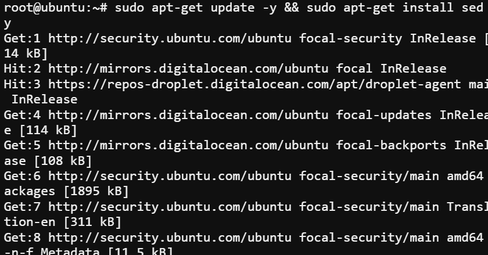
Task: Open the repos-droplet.digitalocean.com https URL
Action: tap(254, 84)
